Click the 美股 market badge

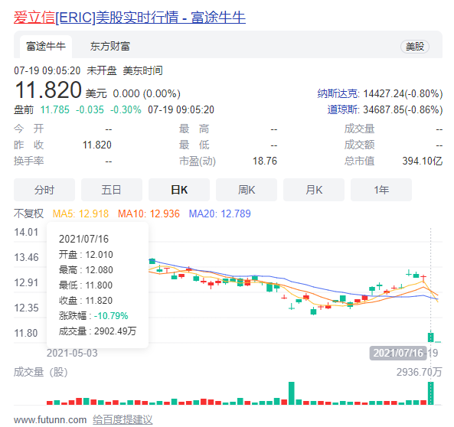pos(415,47)
